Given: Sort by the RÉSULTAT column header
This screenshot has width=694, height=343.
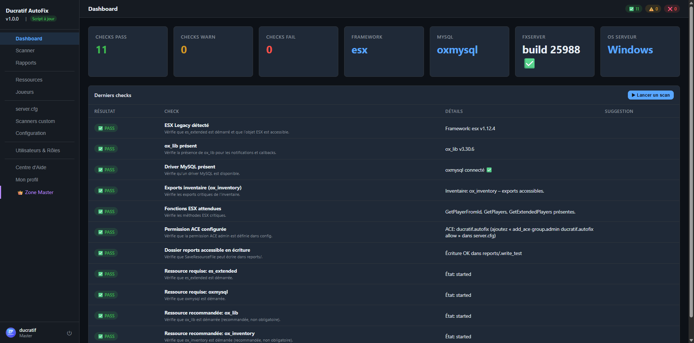Looking at the screenshot, I should pyautogui.click(x=104, y=111).
